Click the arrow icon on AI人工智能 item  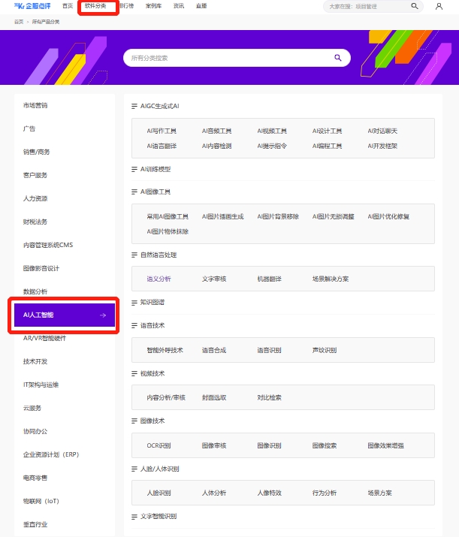click(103, 315)
